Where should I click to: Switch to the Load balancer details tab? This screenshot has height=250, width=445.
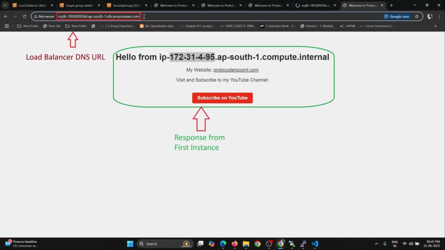32,5
